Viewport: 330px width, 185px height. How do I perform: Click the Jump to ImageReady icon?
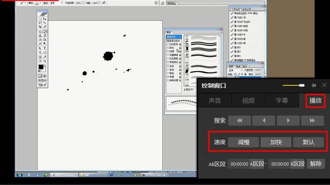[x=42, y=85]
